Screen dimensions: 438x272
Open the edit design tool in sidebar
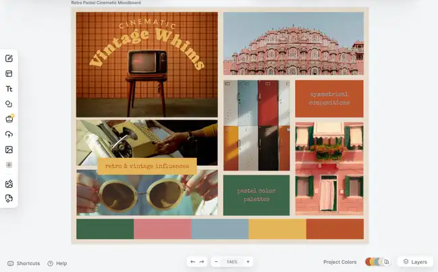pyautogui.click(x=9, y=59)
